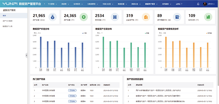Click the 21,965 total value figure
Image resolution: width=219 pixels, height=104 pixels.
coord(39,16)
